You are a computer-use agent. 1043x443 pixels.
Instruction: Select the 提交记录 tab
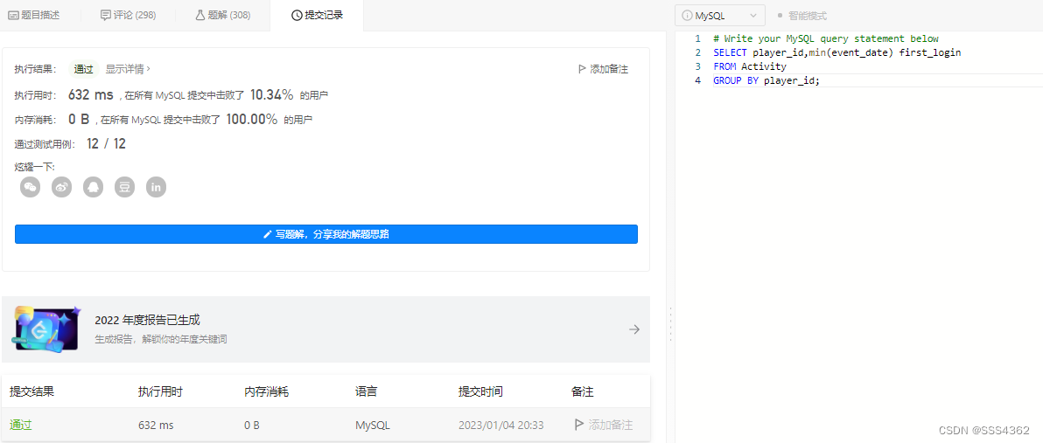point(317,15)
